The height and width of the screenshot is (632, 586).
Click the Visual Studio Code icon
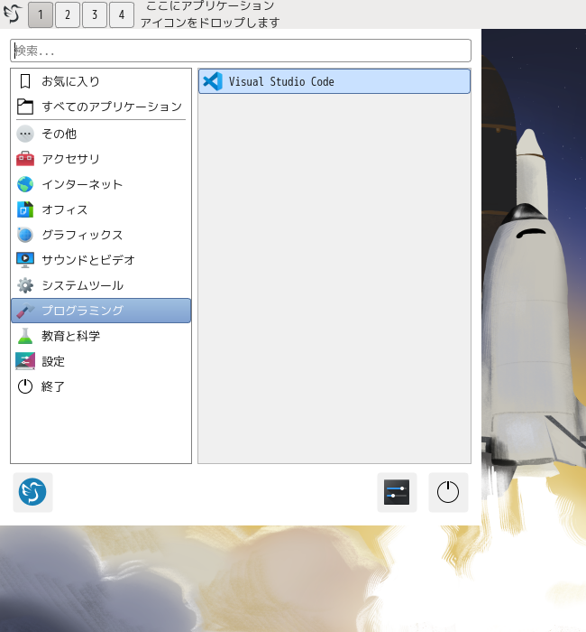pos(213,81)
